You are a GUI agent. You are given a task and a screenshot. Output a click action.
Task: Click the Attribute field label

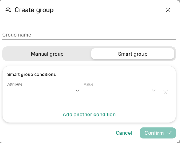tap(15, 84)
